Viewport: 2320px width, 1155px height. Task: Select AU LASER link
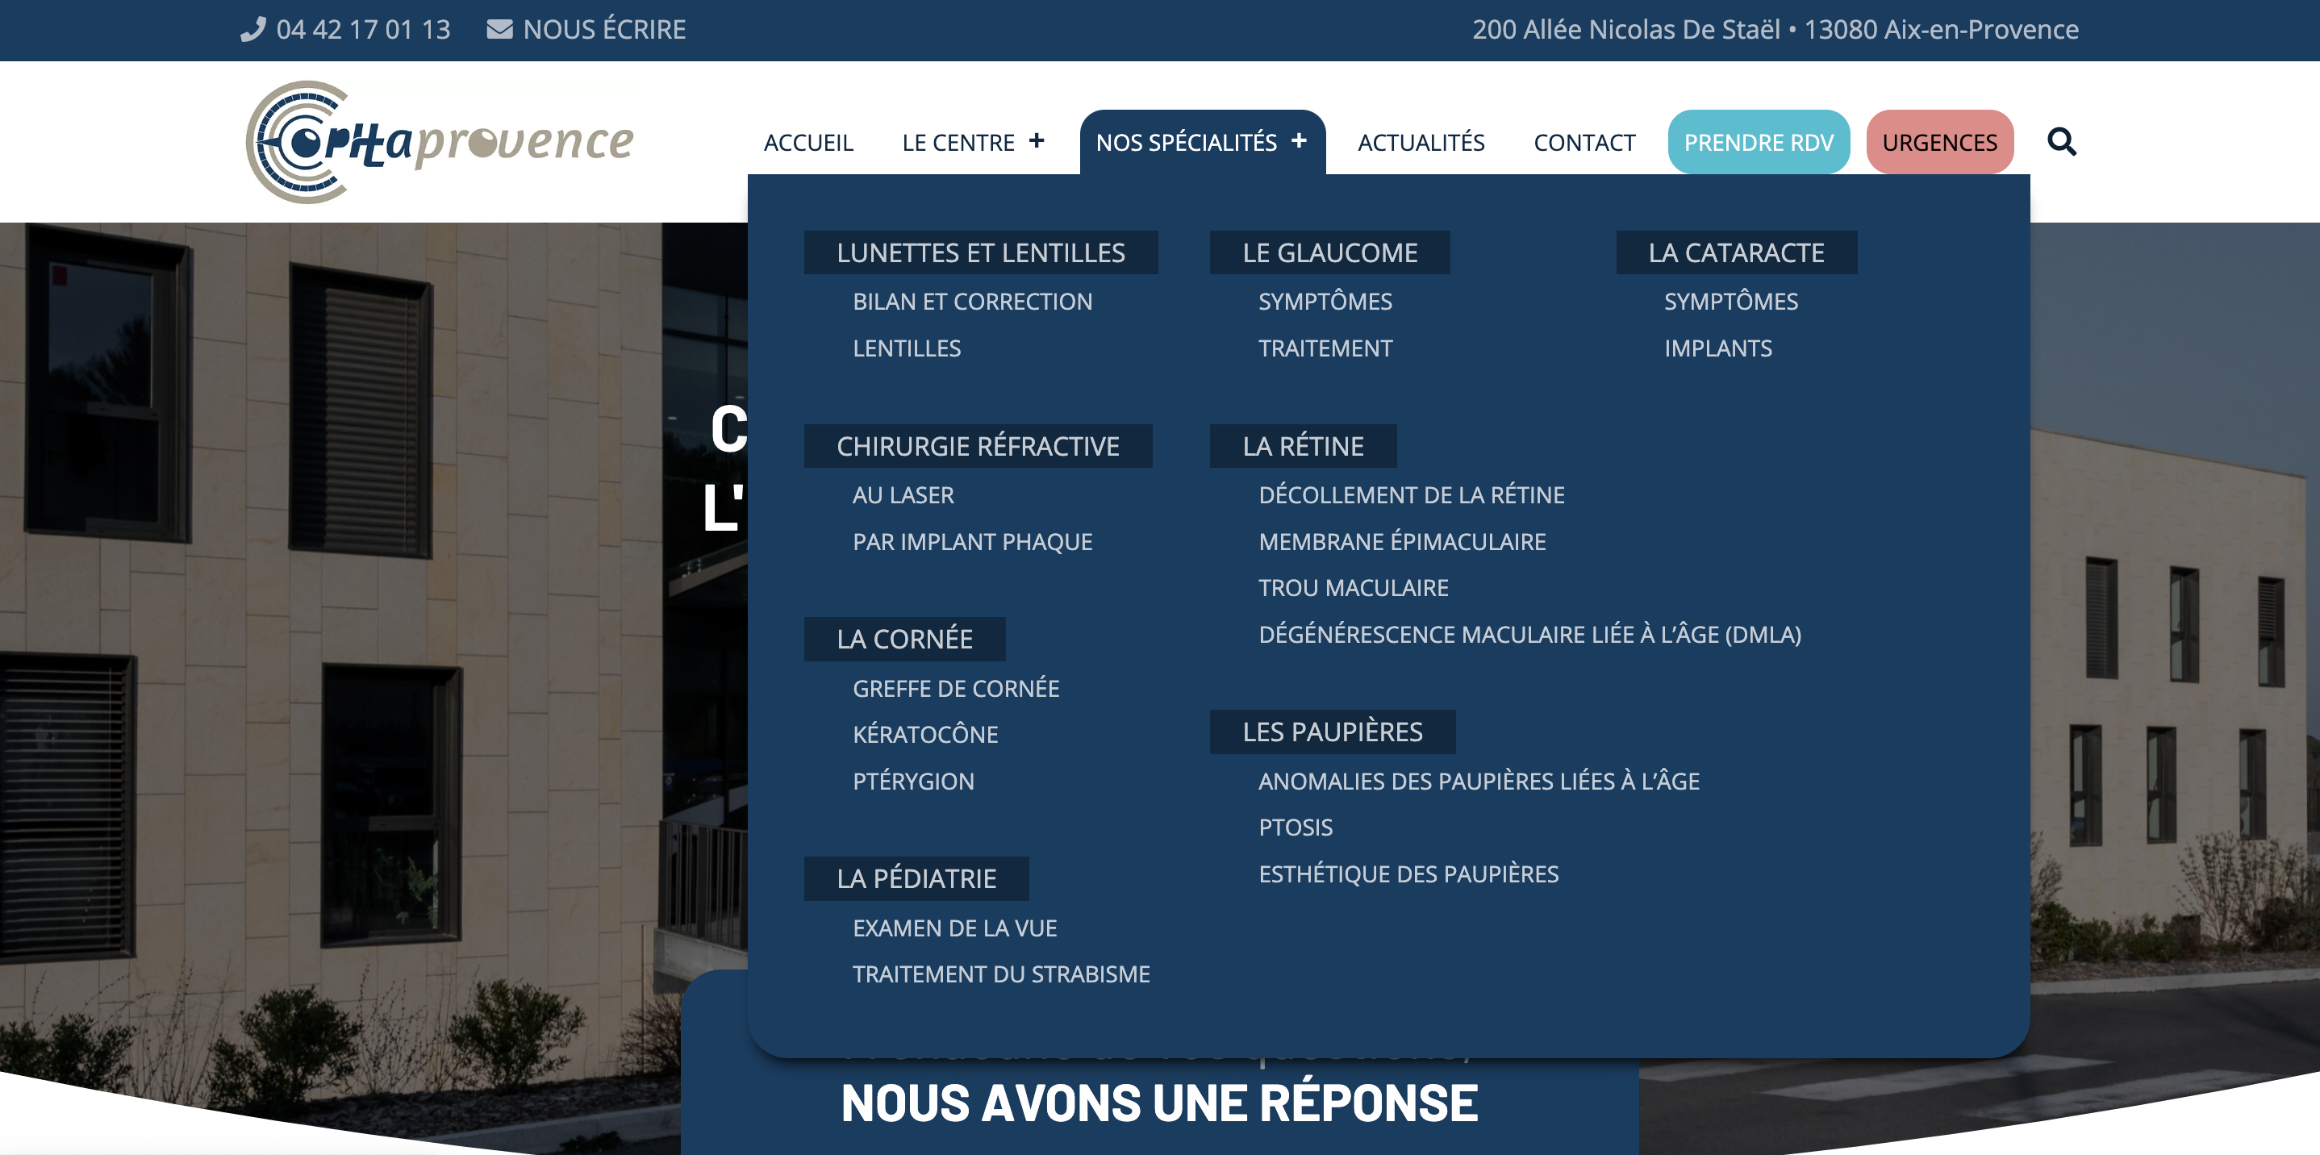click(903, 495)
